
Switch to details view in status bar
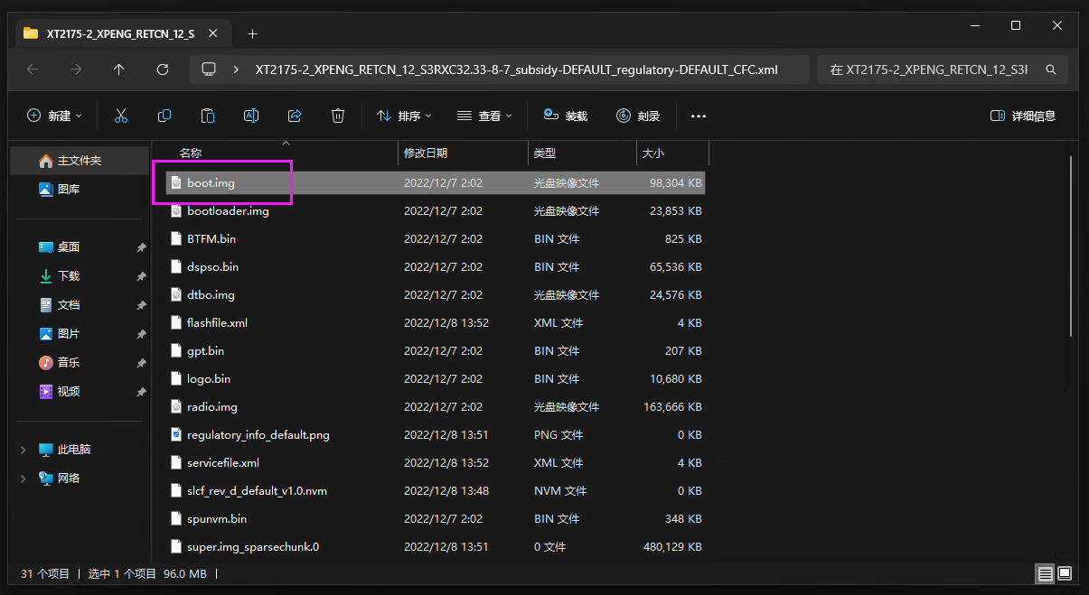tap(1045, 573)
